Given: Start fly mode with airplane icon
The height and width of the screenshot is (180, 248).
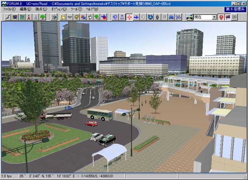Looking at the screenshot, I should (x=179, y=17).
